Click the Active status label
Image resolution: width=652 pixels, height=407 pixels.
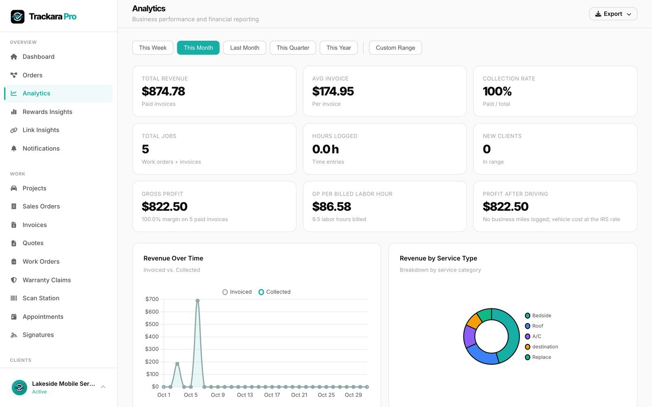pos(40,392)
